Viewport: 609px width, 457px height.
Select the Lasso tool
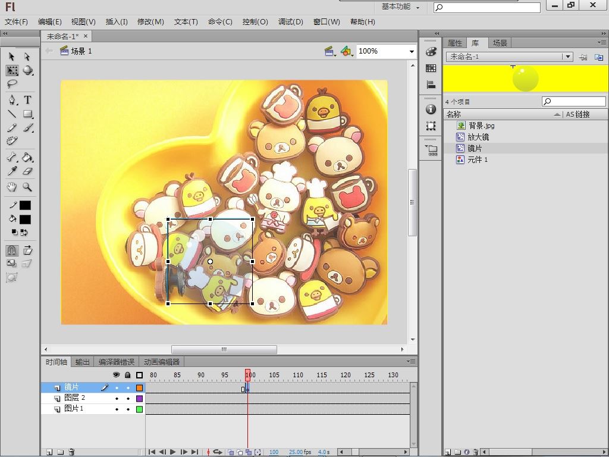[12, 83]
